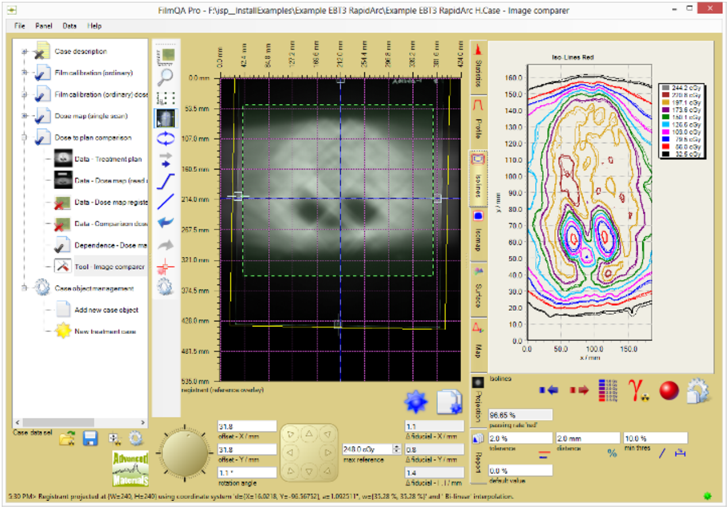
Task: Open the gear settings in vertical toolbar
Action: click(165, 286)
